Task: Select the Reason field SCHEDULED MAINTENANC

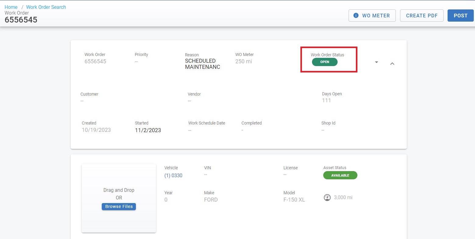Action: pyautogui.click(x=202, y=64)
